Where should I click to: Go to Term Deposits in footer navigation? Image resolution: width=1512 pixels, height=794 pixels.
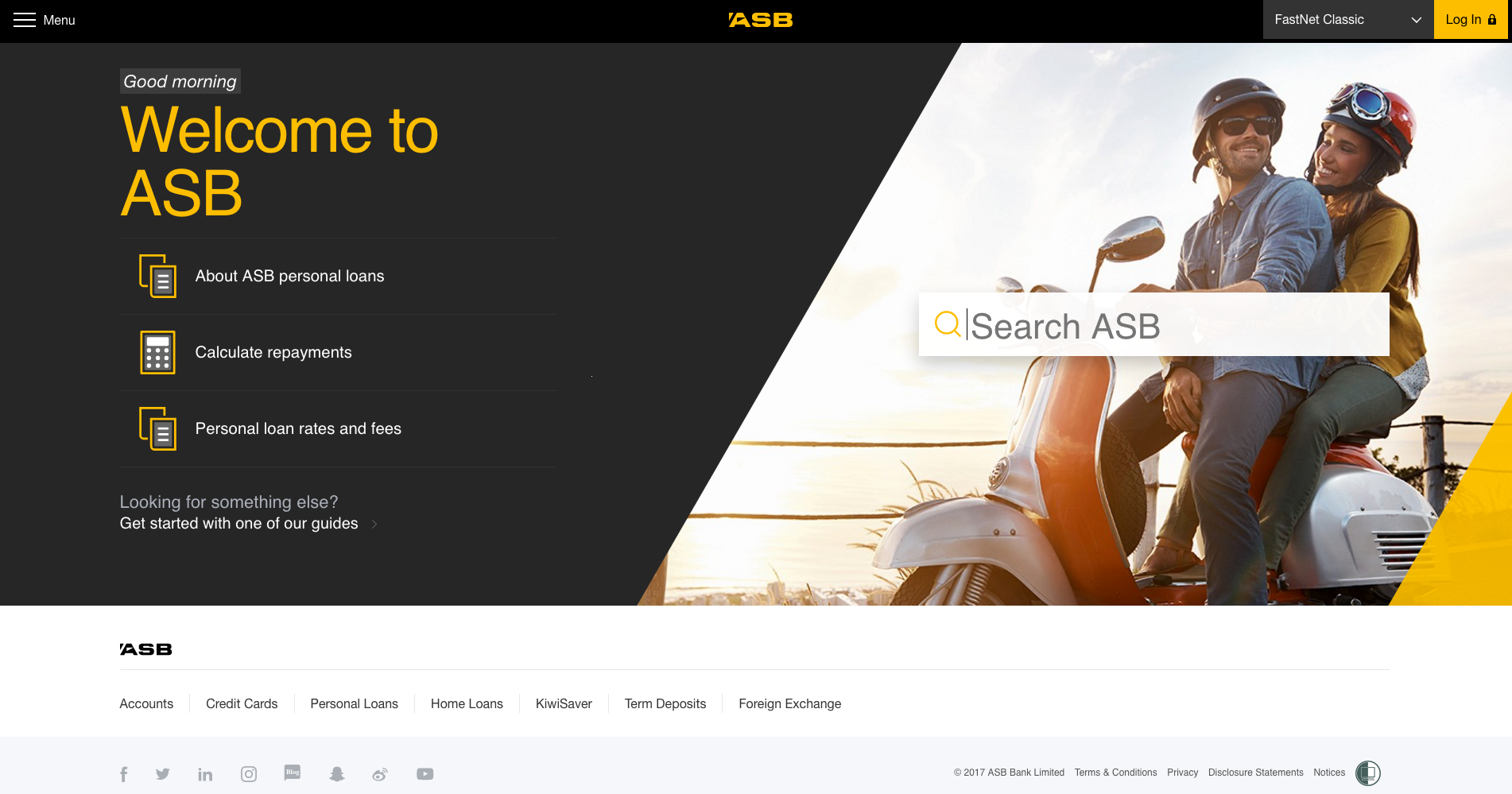[x=665, y=703]
